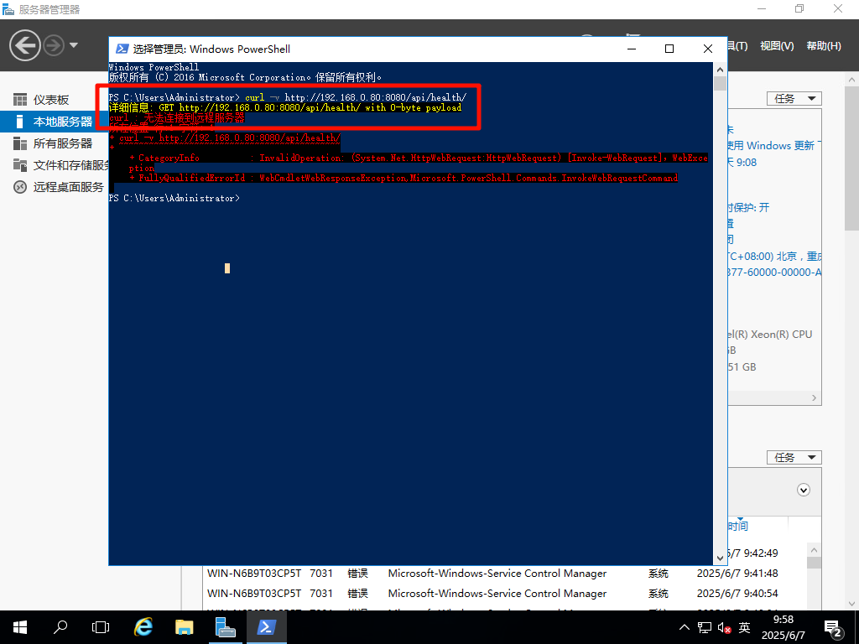Click the 英 input language indicator

point(744,627)
